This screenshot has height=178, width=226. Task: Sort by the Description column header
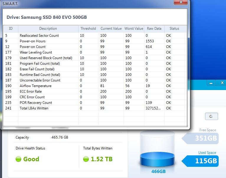[48, 29]
